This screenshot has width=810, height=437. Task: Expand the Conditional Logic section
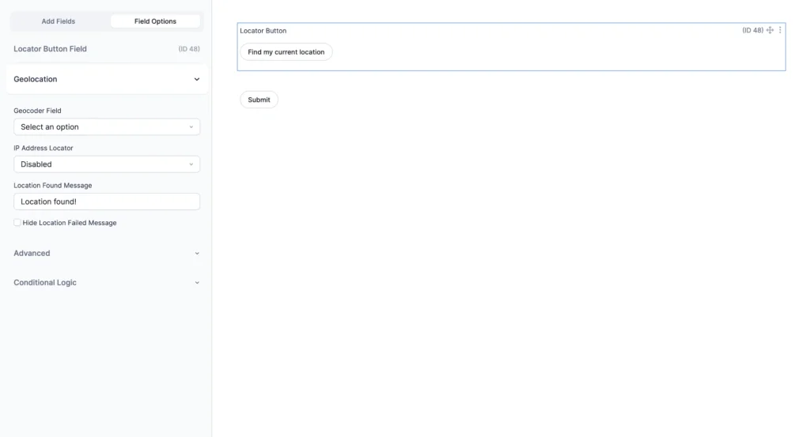click(x=107, y=283)
